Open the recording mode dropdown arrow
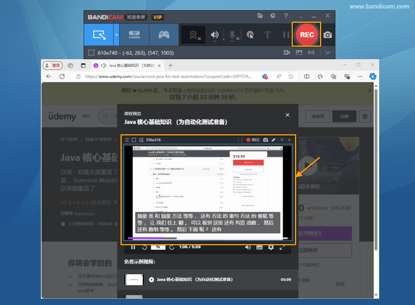This screenshot has height=305, width=415. (x=117, y=35)
